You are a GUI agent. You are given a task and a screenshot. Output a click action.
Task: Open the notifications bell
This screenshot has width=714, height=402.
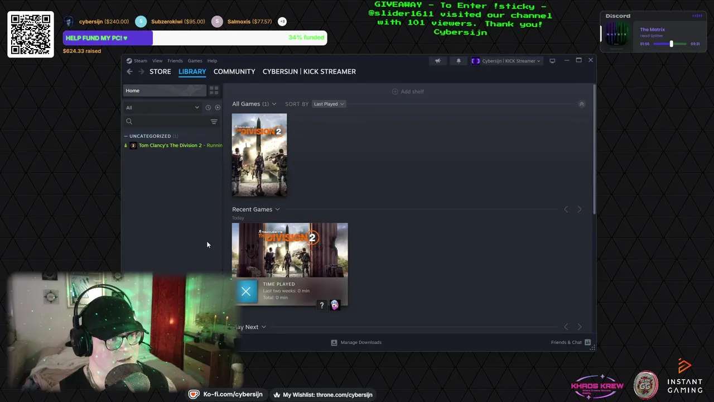point(459,61)
